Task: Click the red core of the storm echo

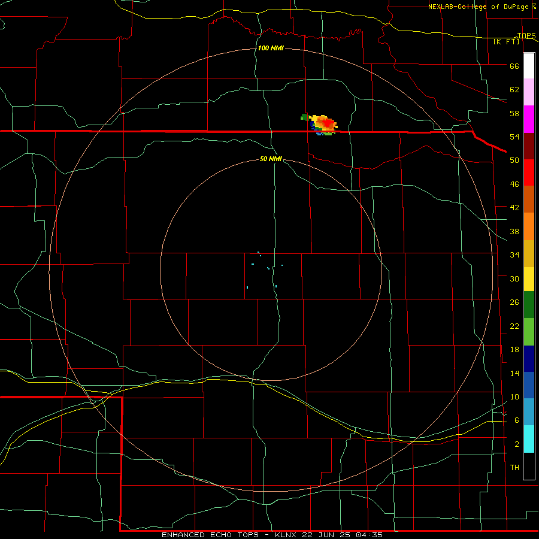Action: [x=329, y=122]
